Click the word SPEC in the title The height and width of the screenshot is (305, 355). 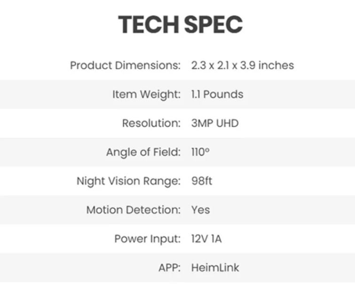pyautogui.click(x=213, y=24)
